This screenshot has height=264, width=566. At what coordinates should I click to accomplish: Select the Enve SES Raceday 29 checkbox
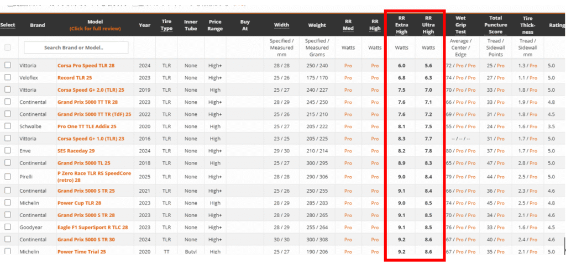click(x=8, y=151)
